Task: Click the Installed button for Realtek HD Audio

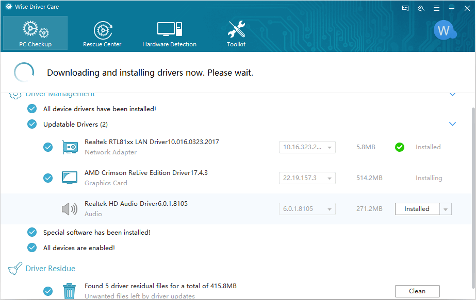Action: pyautogui.click(x=417, y=209)
